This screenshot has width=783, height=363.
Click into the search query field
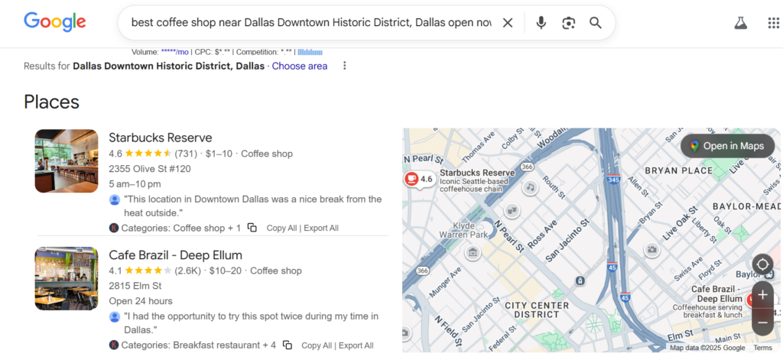pos(311,23)
